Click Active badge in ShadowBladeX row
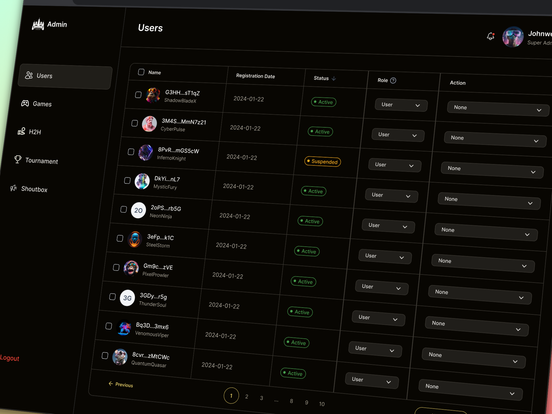 point(324,102)
